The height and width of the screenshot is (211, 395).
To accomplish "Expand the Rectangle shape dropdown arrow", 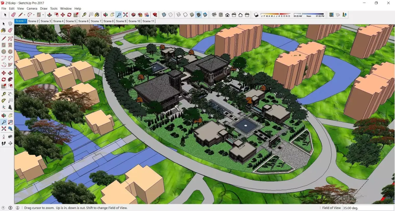I will tap(43, 15).
